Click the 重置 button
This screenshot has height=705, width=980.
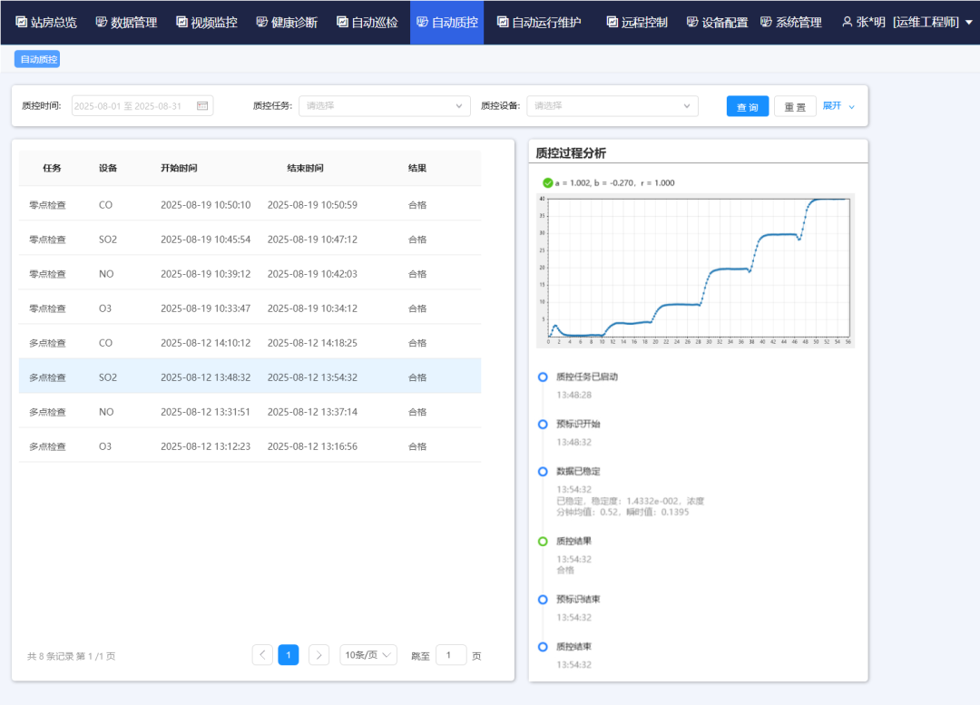[795, 106]
